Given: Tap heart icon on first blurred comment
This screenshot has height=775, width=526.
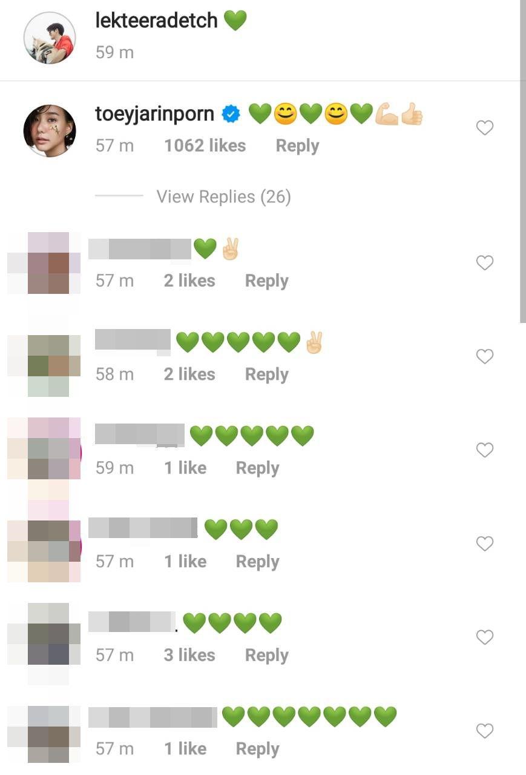Looking at the screenshot, I should coord(485,263).
